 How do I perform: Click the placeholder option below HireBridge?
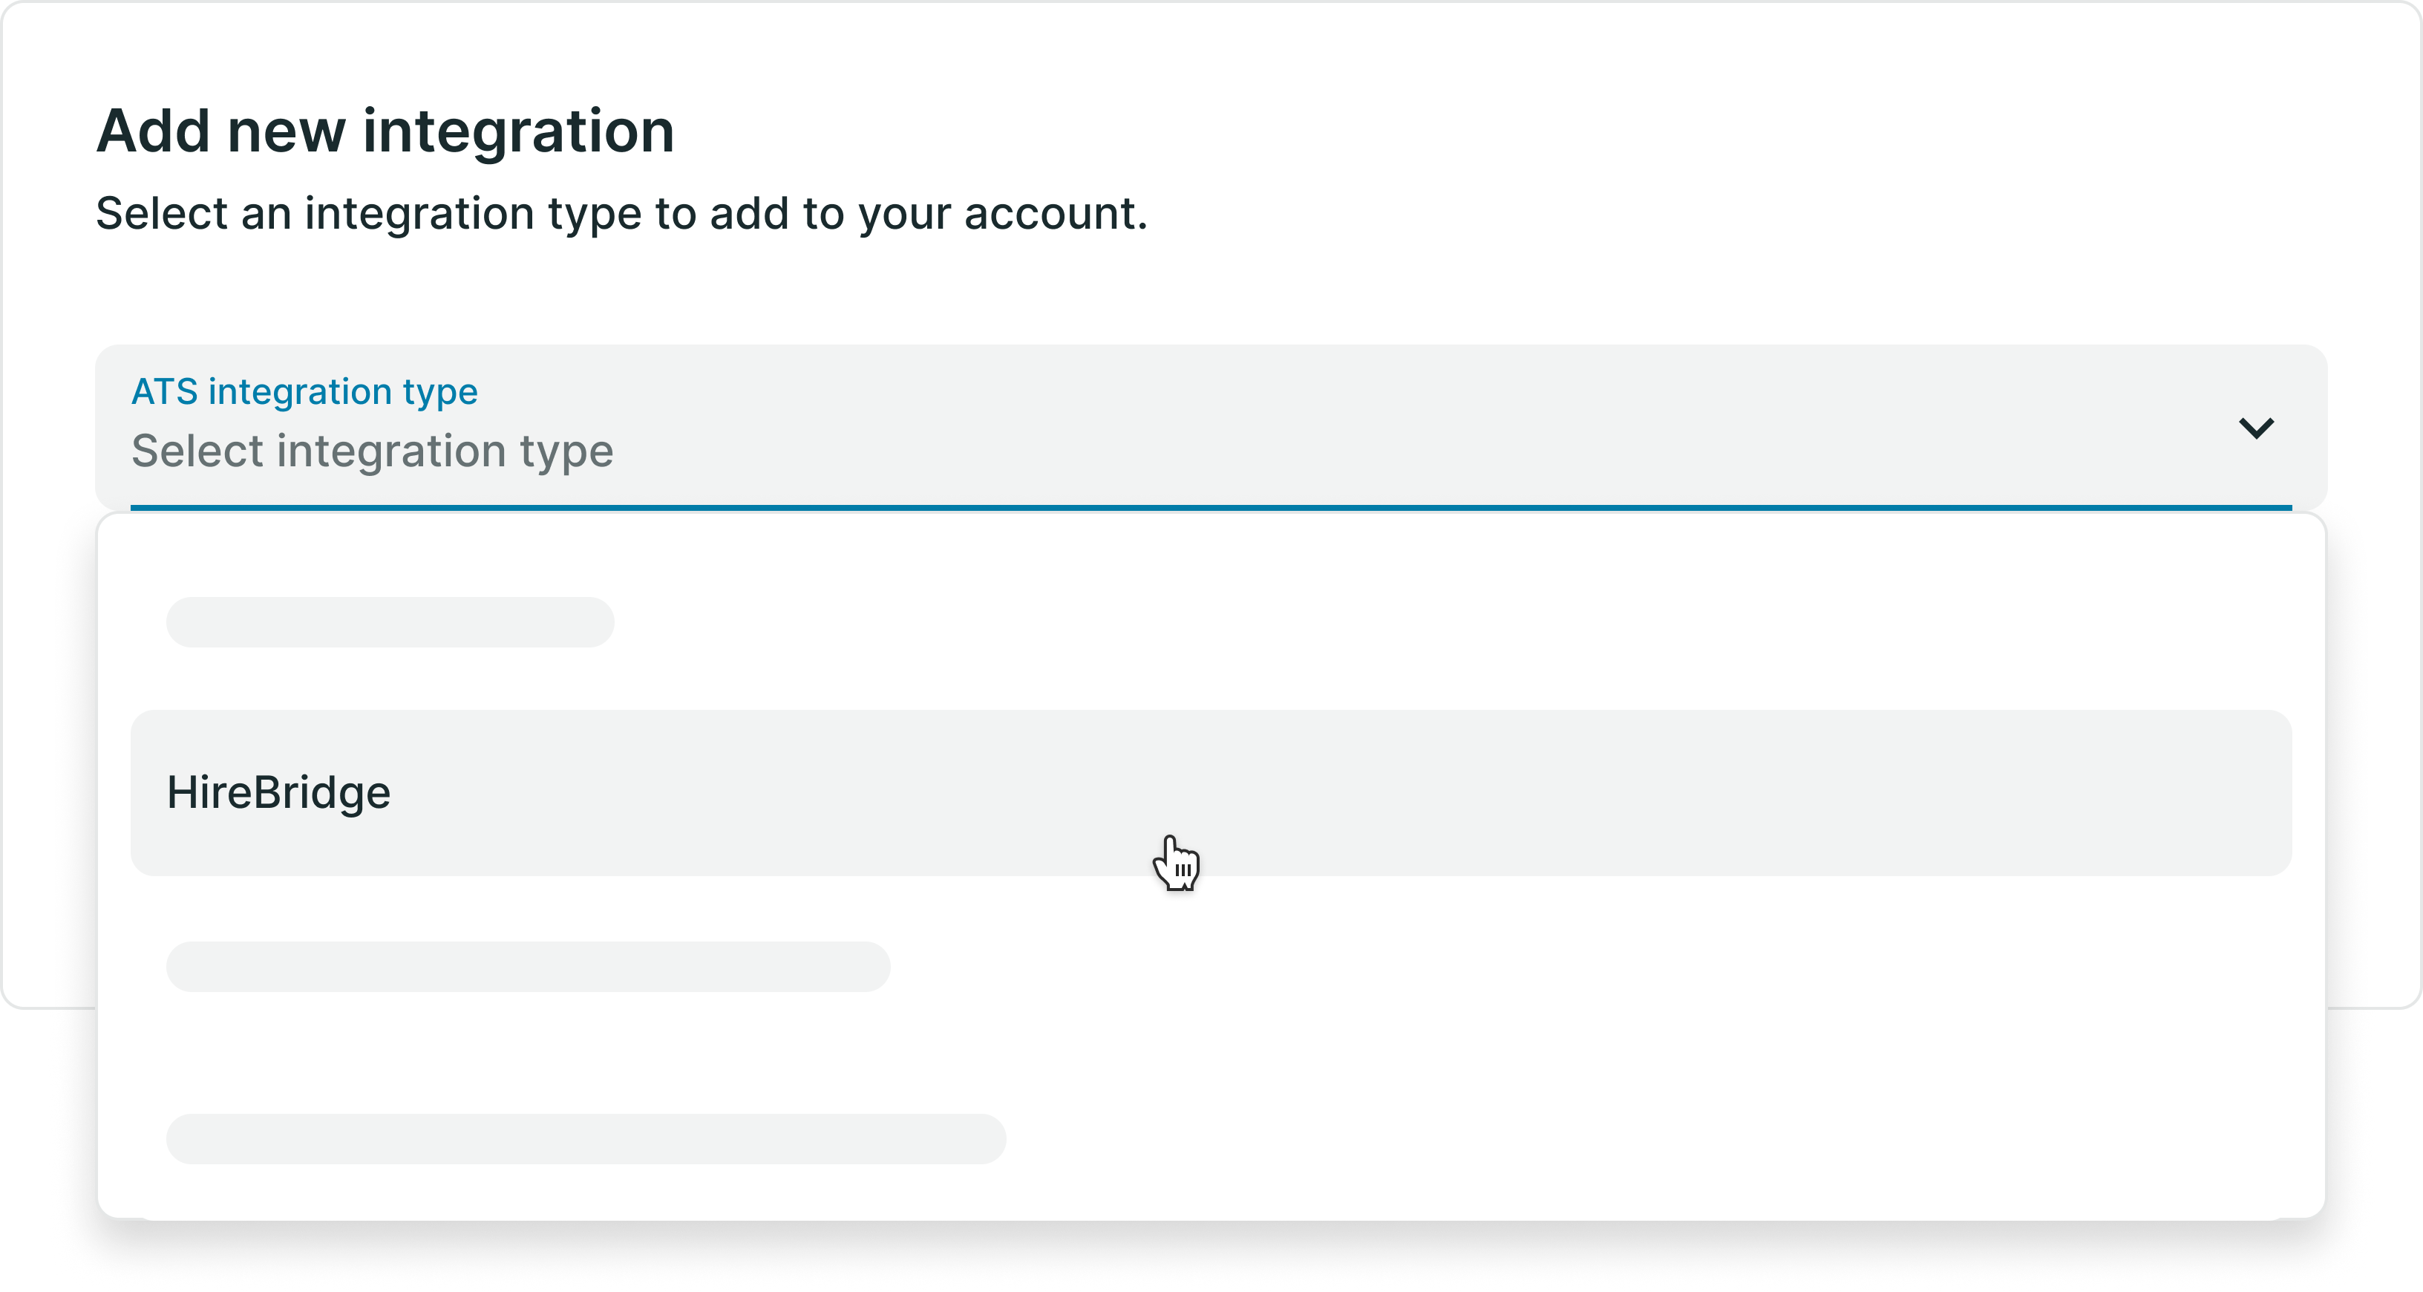(x=529, y=967)
